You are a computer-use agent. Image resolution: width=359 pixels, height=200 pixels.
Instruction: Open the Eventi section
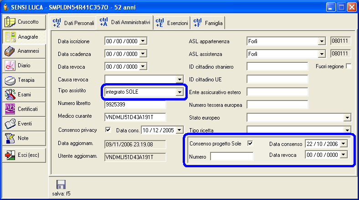[x=24, y=124]
